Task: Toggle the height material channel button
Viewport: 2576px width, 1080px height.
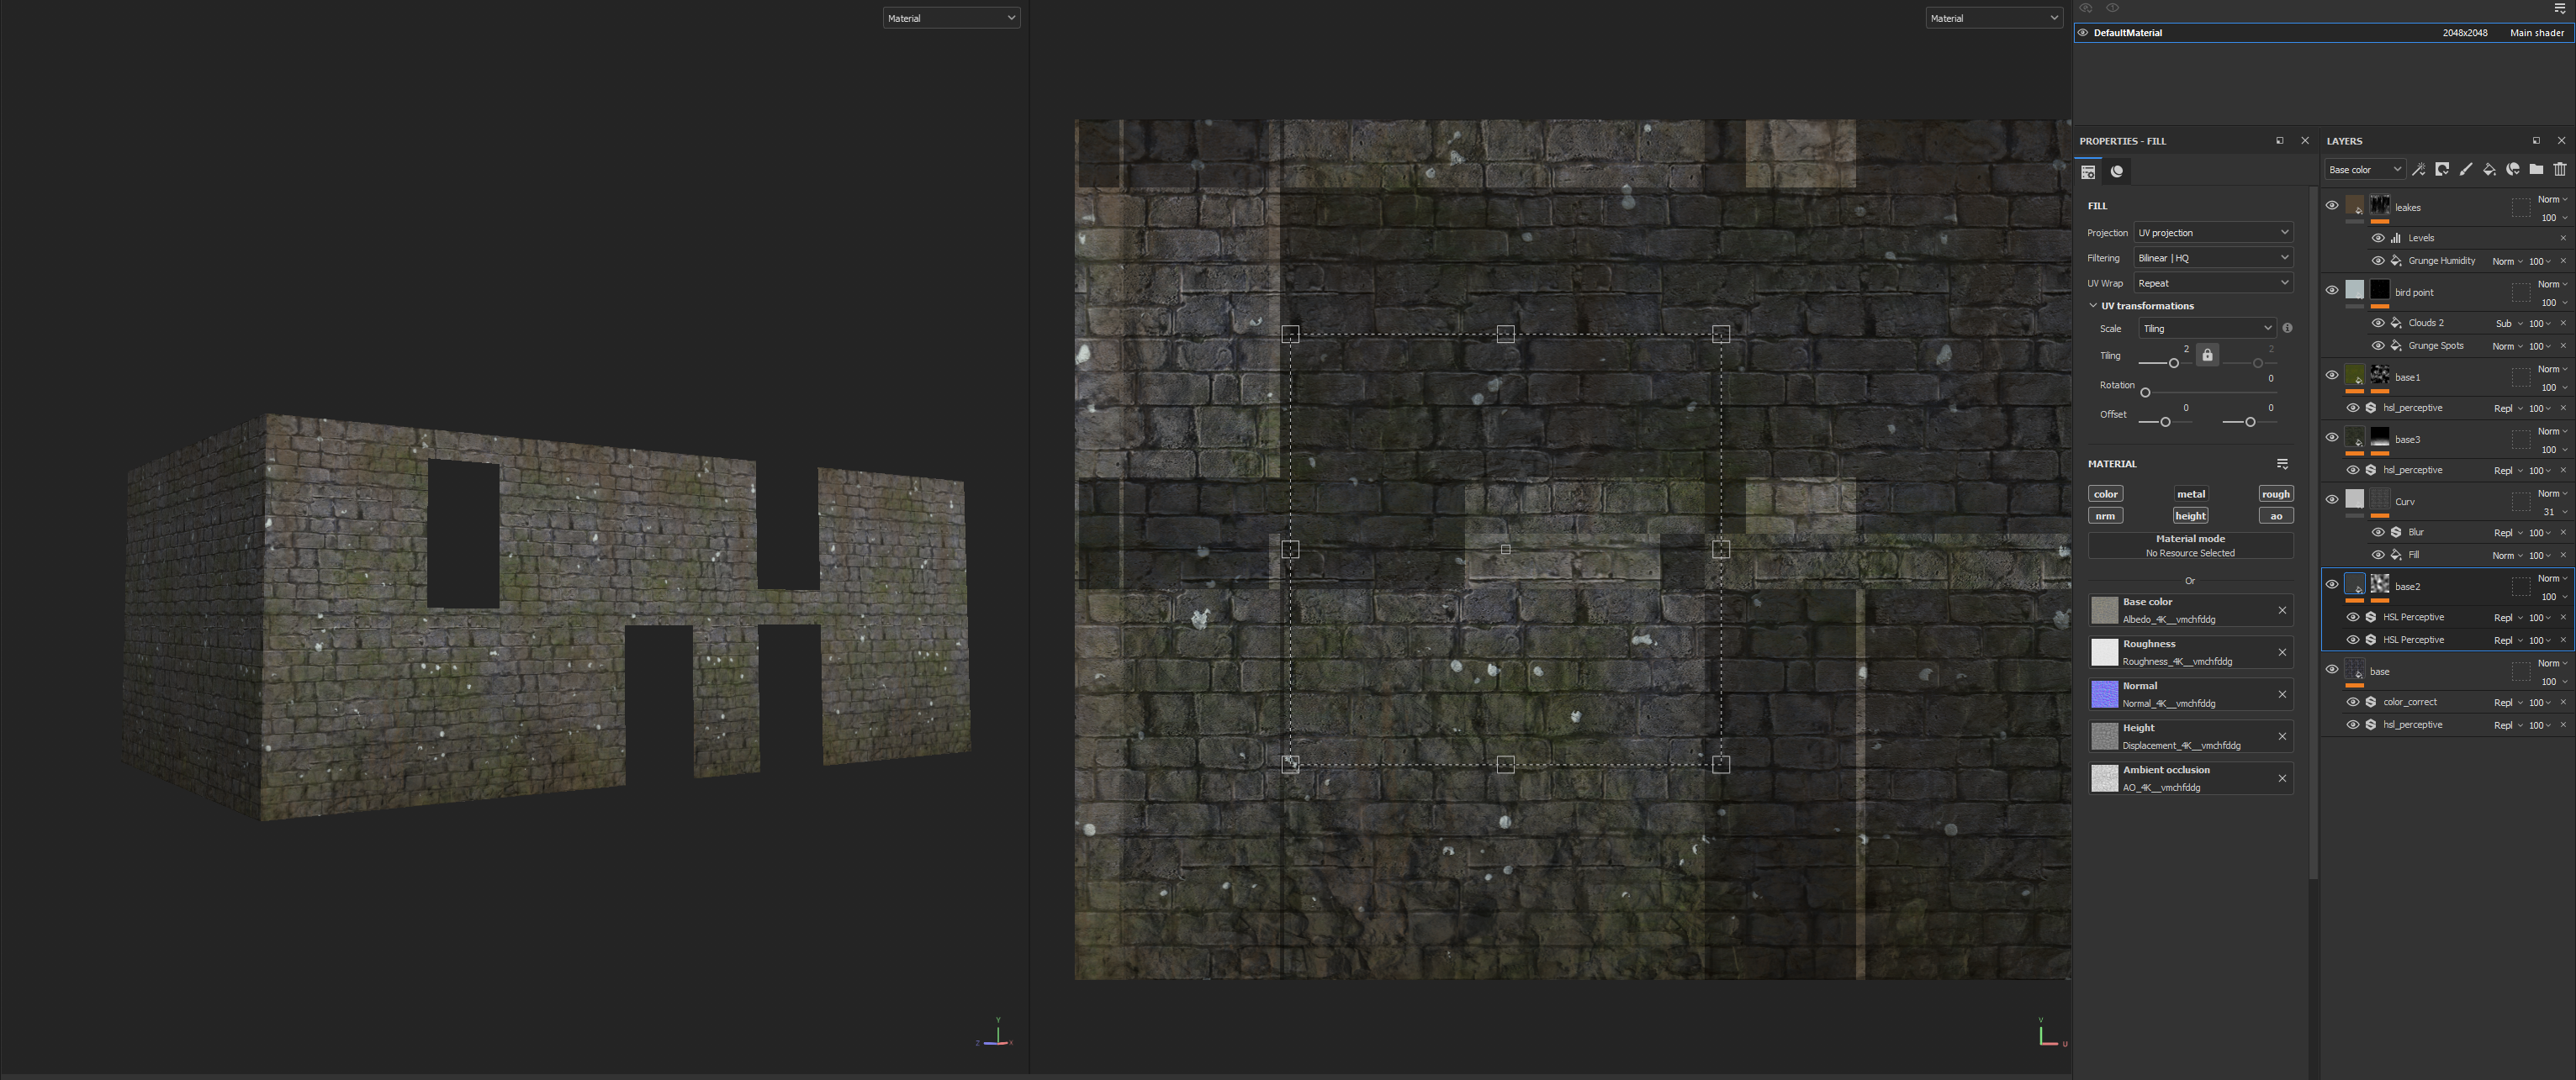Action: [x=2190, y=515]
